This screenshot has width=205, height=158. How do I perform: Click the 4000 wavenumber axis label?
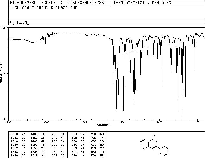(9, 122)
